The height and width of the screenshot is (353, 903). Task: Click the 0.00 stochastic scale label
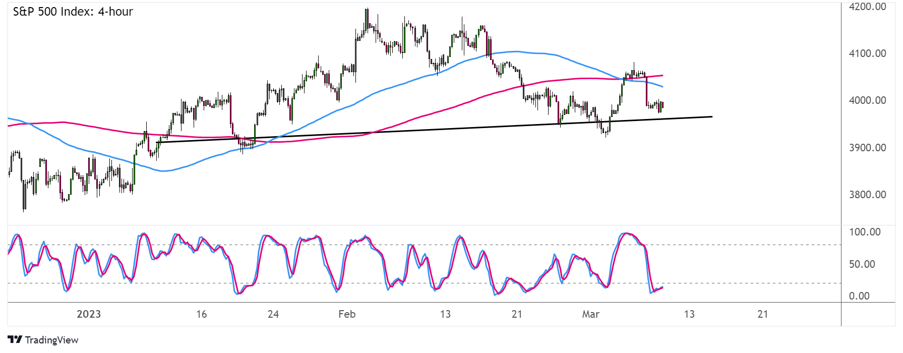point(859,296)
